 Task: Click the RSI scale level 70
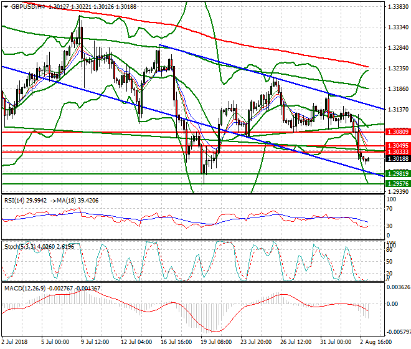pos(389,209)
